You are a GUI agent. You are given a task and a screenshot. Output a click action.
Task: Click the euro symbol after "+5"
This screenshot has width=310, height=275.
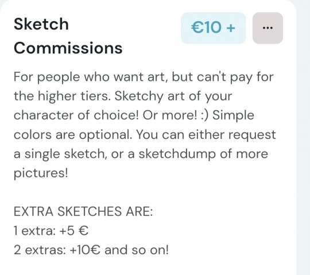[83, 231]
